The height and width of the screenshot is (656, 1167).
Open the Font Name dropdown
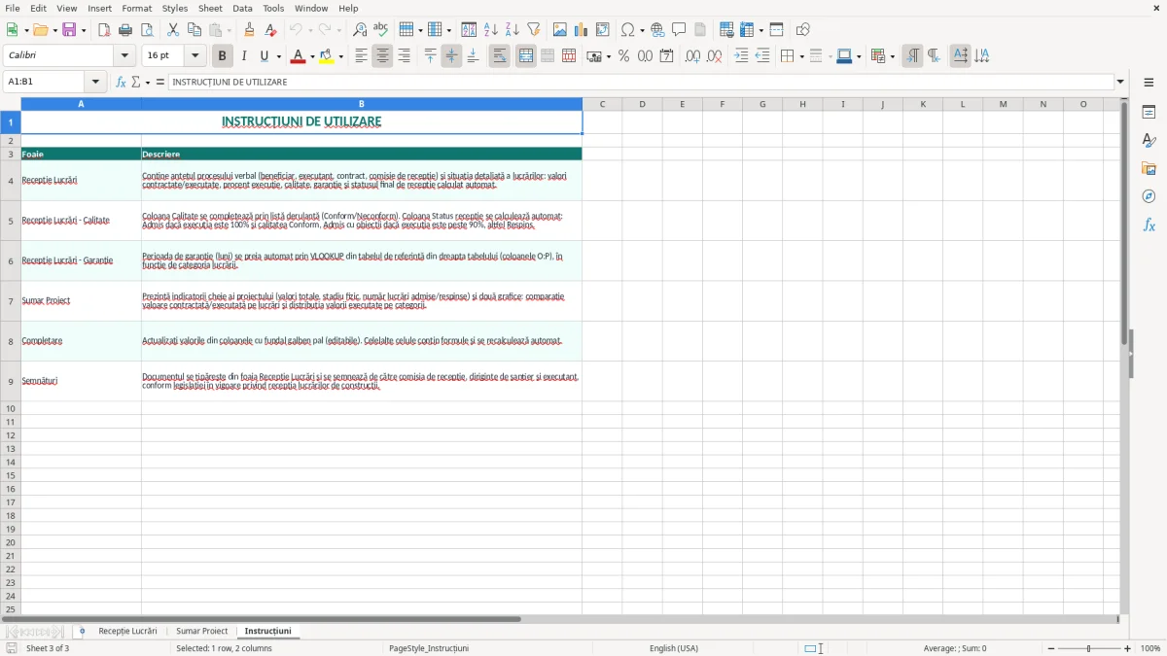click(124, 56)
